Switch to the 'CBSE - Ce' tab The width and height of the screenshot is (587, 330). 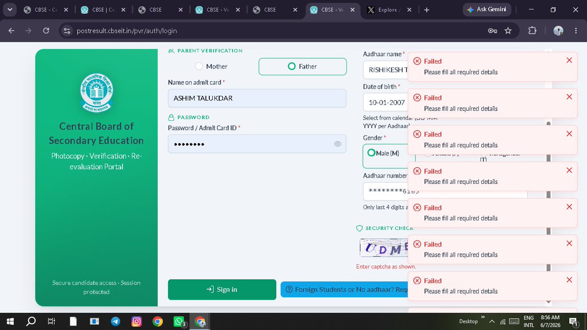click(47, 10)
